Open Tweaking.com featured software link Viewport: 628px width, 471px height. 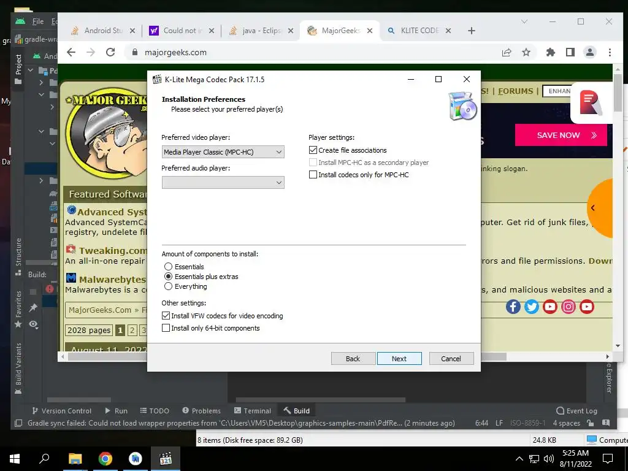[x=113, y=251]
